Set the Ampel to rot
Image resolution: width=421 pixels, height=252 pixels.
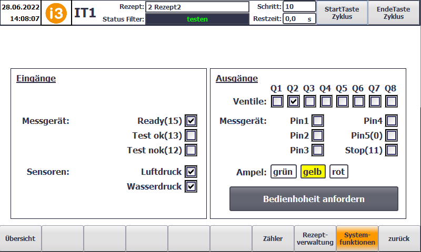pyautogui.click(x=339, y=172)
